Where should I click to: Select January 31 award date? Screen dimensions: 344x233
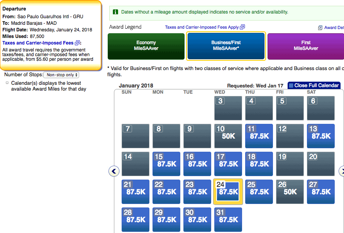pos(228,219)
